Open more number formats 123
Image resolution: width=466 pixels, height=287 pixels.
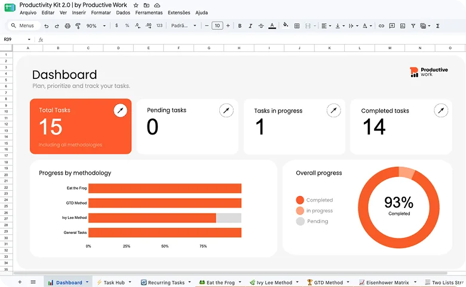(x=160, y=26)
